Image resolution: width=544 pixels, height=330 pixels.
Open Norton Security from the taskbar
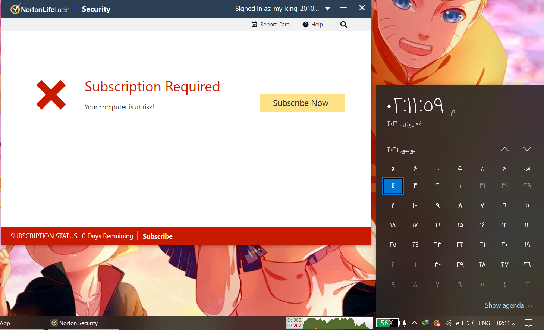84,323
